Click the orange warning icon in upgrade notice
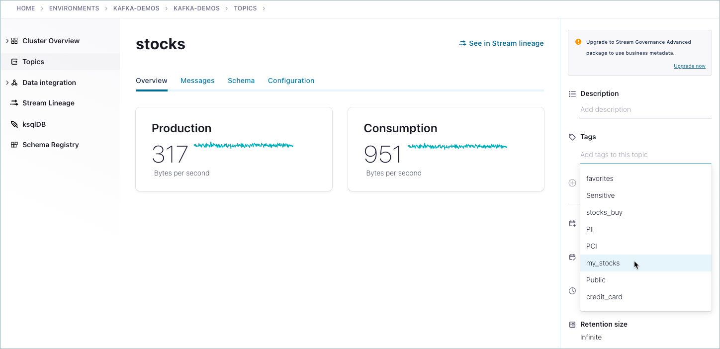This screenshot has width=720, height=349. [x=578, y=42]
